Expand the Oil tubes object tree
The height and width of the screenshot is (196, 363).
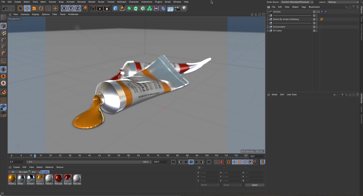click(268, 31)
